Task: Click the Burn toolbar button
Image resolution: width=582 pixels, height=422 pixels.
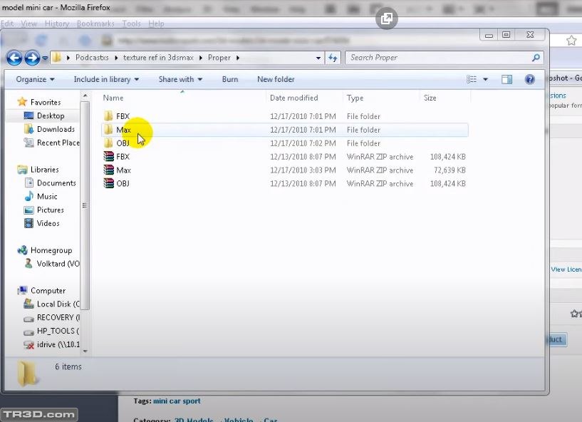Action: click(230, 79)
